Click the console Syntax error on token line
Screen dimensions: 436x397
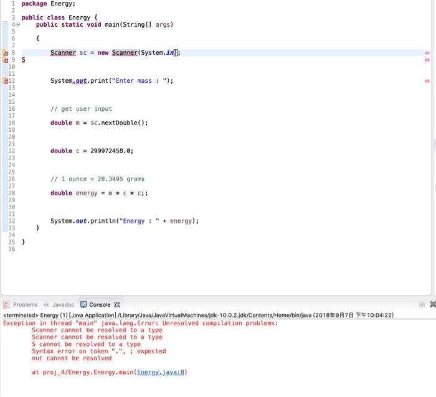pyautogui.click(x=98, y=351)
